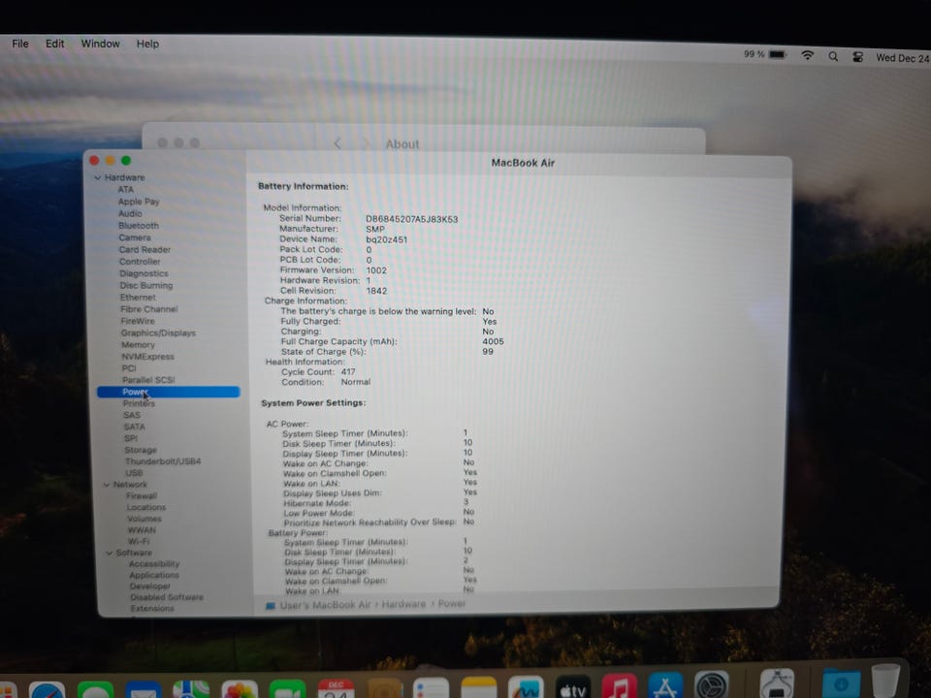
Task: Select Applications under Software
Action: click(154, 575)
